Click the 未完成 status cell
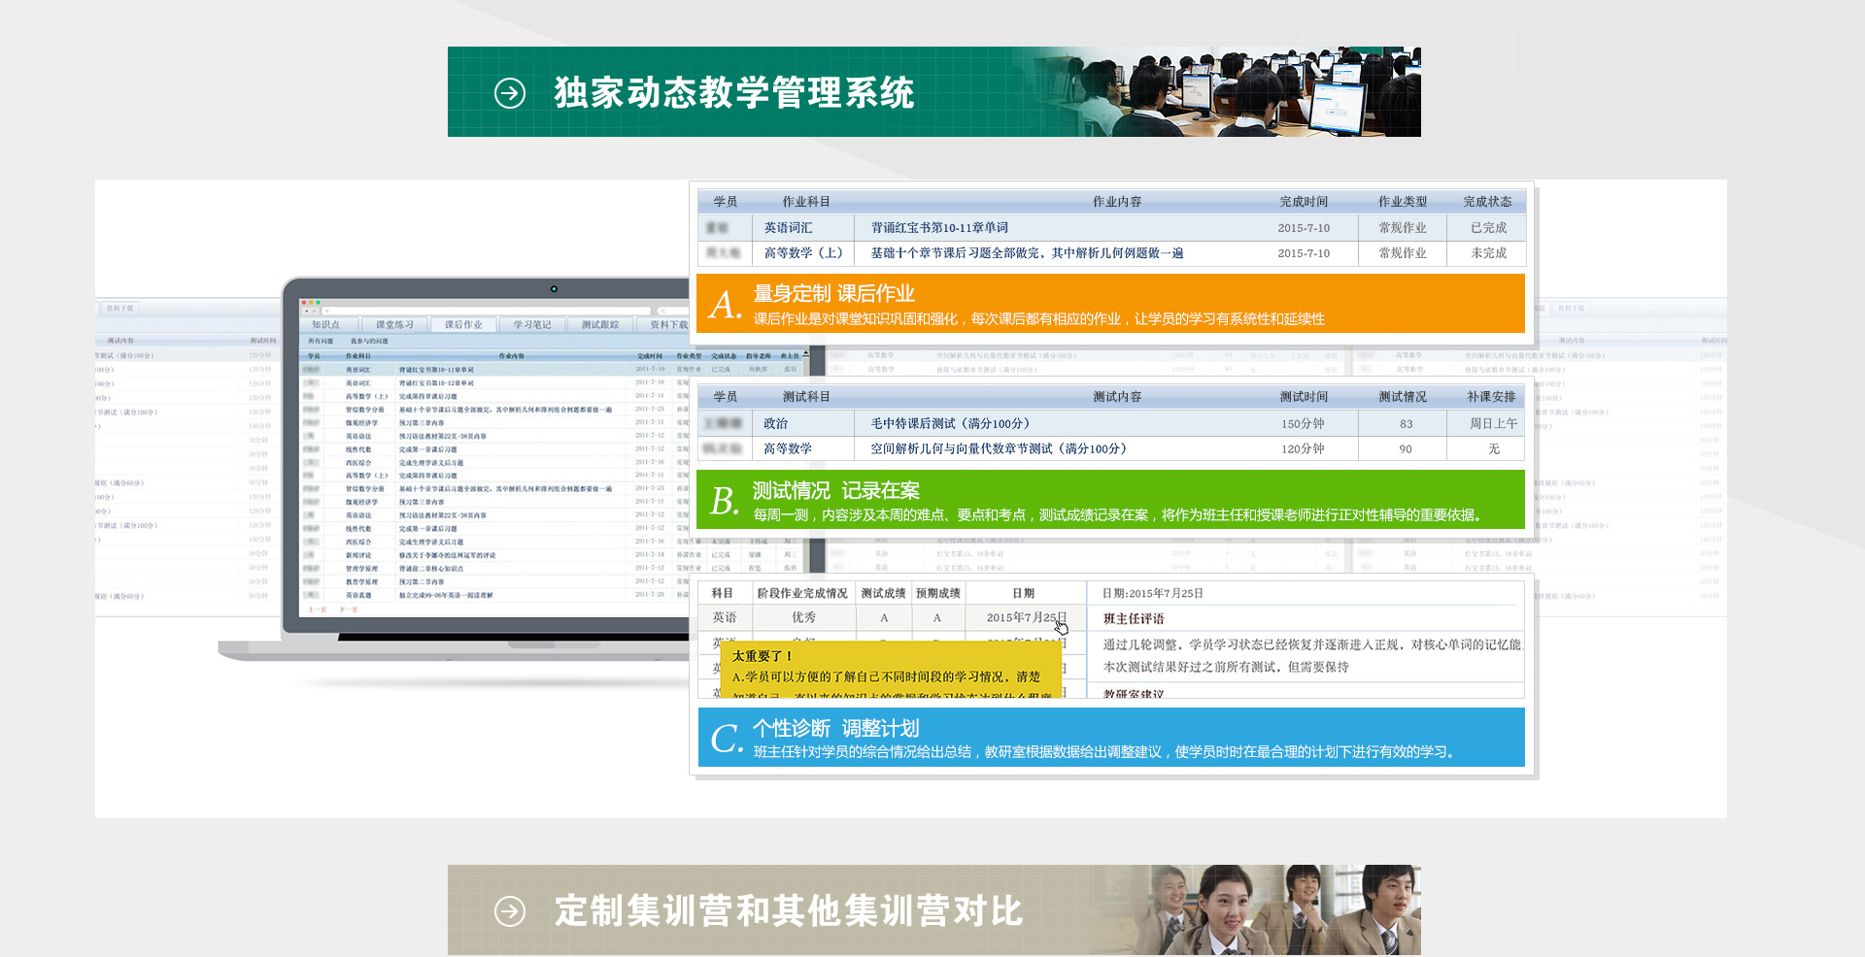 point(1488,253)
